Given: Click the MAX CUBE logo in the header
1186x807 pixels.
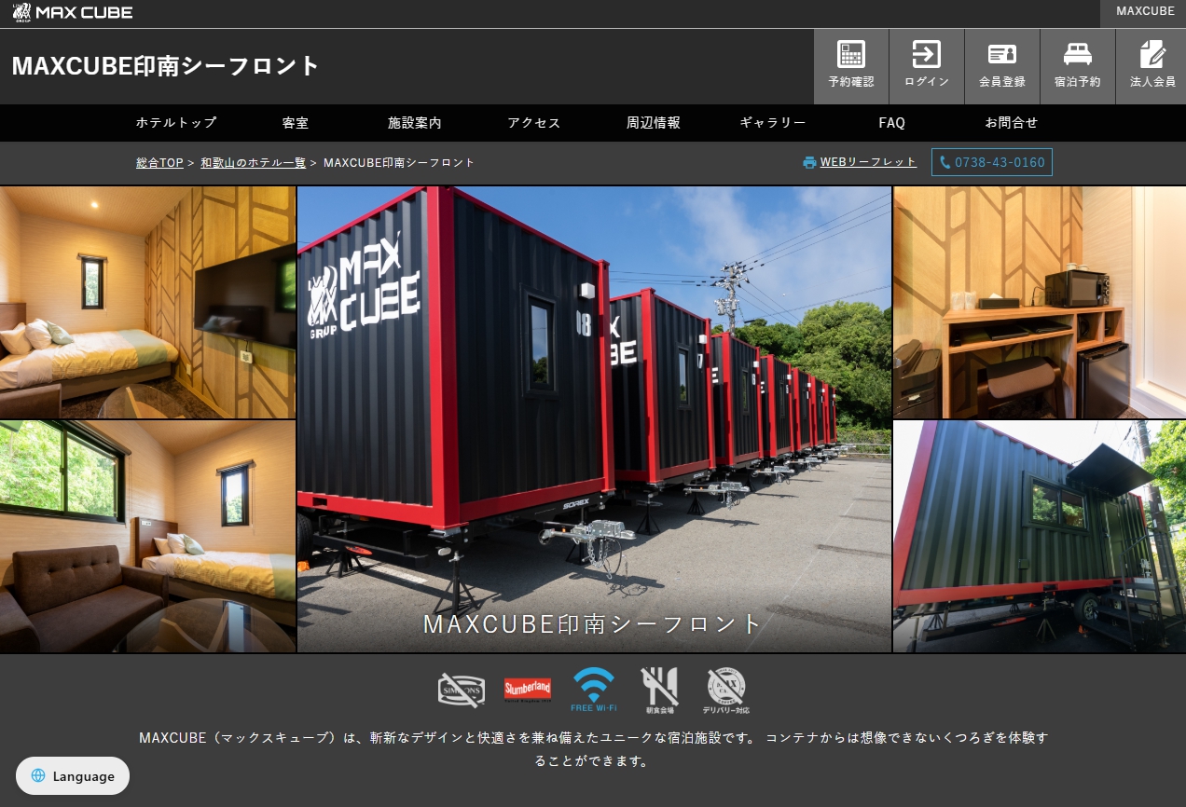Looking at the screenshot, I should coord(73,12).
